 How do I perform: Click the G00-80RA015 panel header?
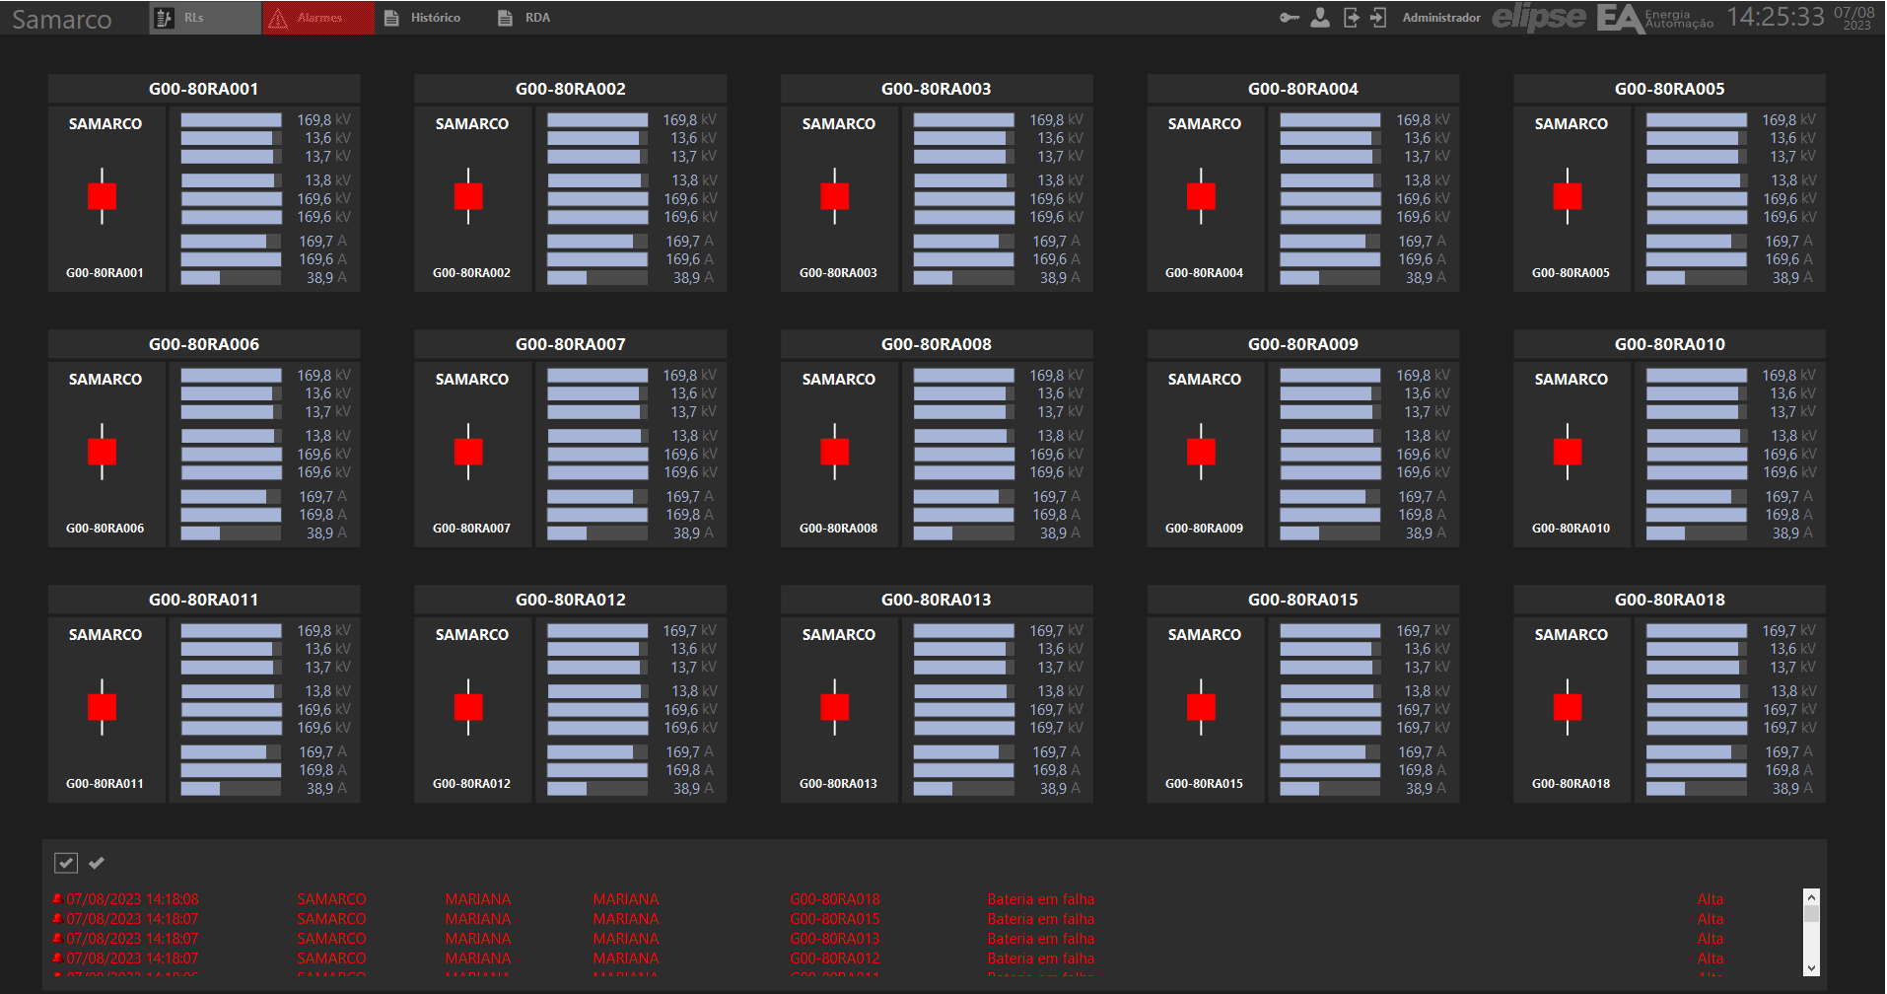coord(1302,600)
